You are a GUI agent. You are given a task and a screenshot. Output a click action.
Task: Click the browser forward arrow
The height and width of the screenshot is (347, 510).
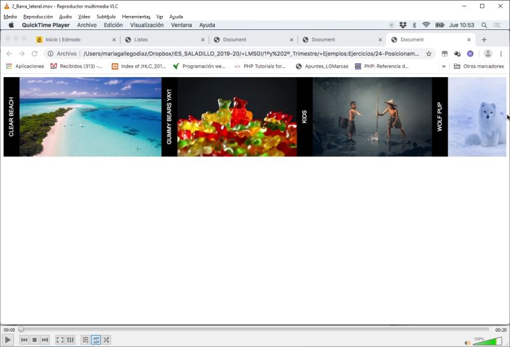pos(22,54)
